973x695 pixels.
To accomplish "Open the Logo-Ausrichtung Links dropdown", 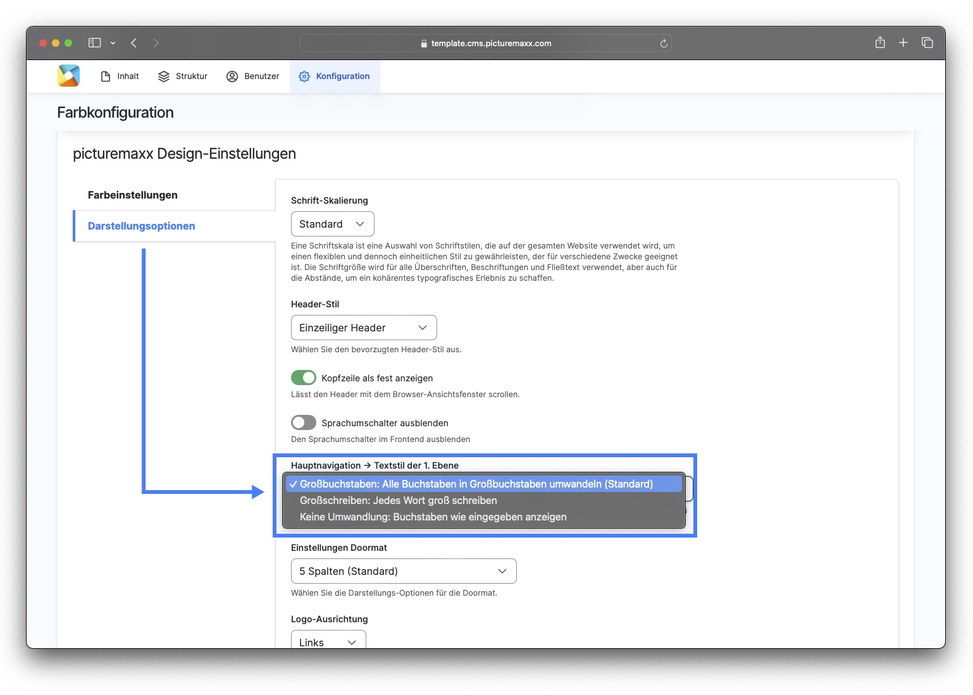I will pos(328,640).
